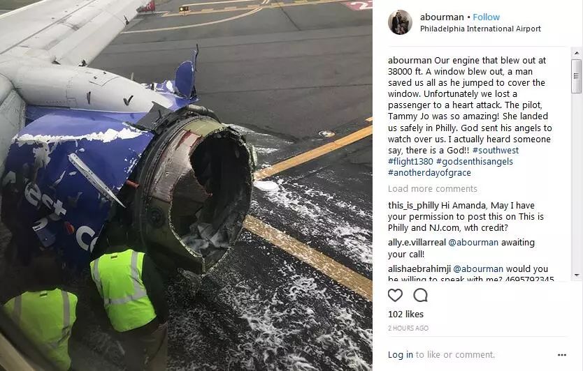Screen dimensions: 583x371
Task: Open comments with the speech bubble icon
Action: (421, 295)
